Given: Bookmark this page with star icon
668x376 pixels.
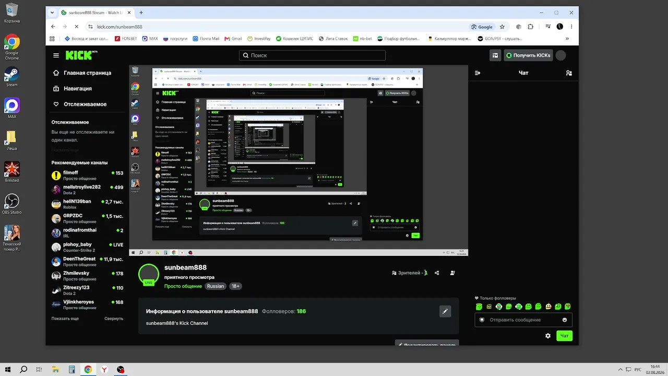Looking at the screenshot, I should point(502,27).
